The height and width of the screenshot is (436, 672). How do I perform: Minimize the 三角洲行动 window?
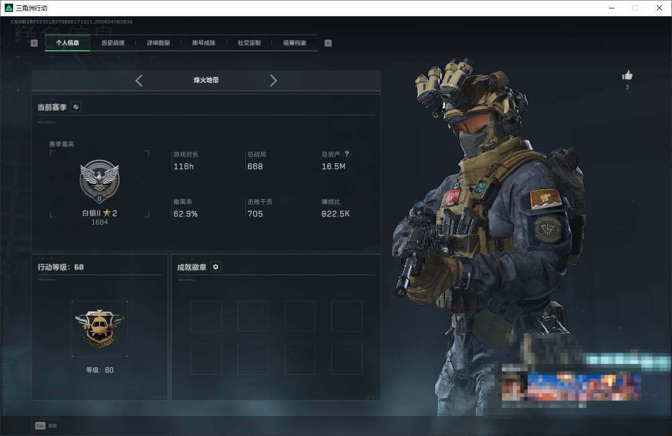click(612, 8)
